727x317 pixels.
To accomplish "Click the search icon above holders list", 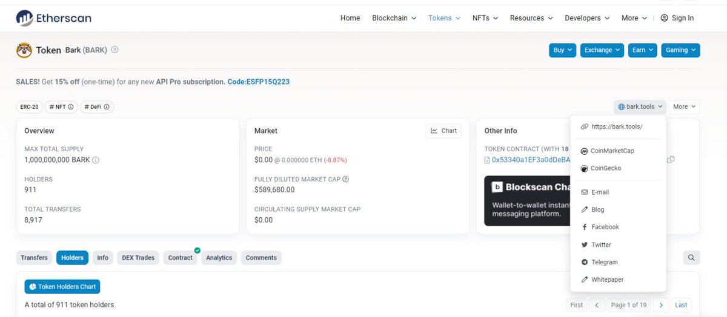I will 691,258.
